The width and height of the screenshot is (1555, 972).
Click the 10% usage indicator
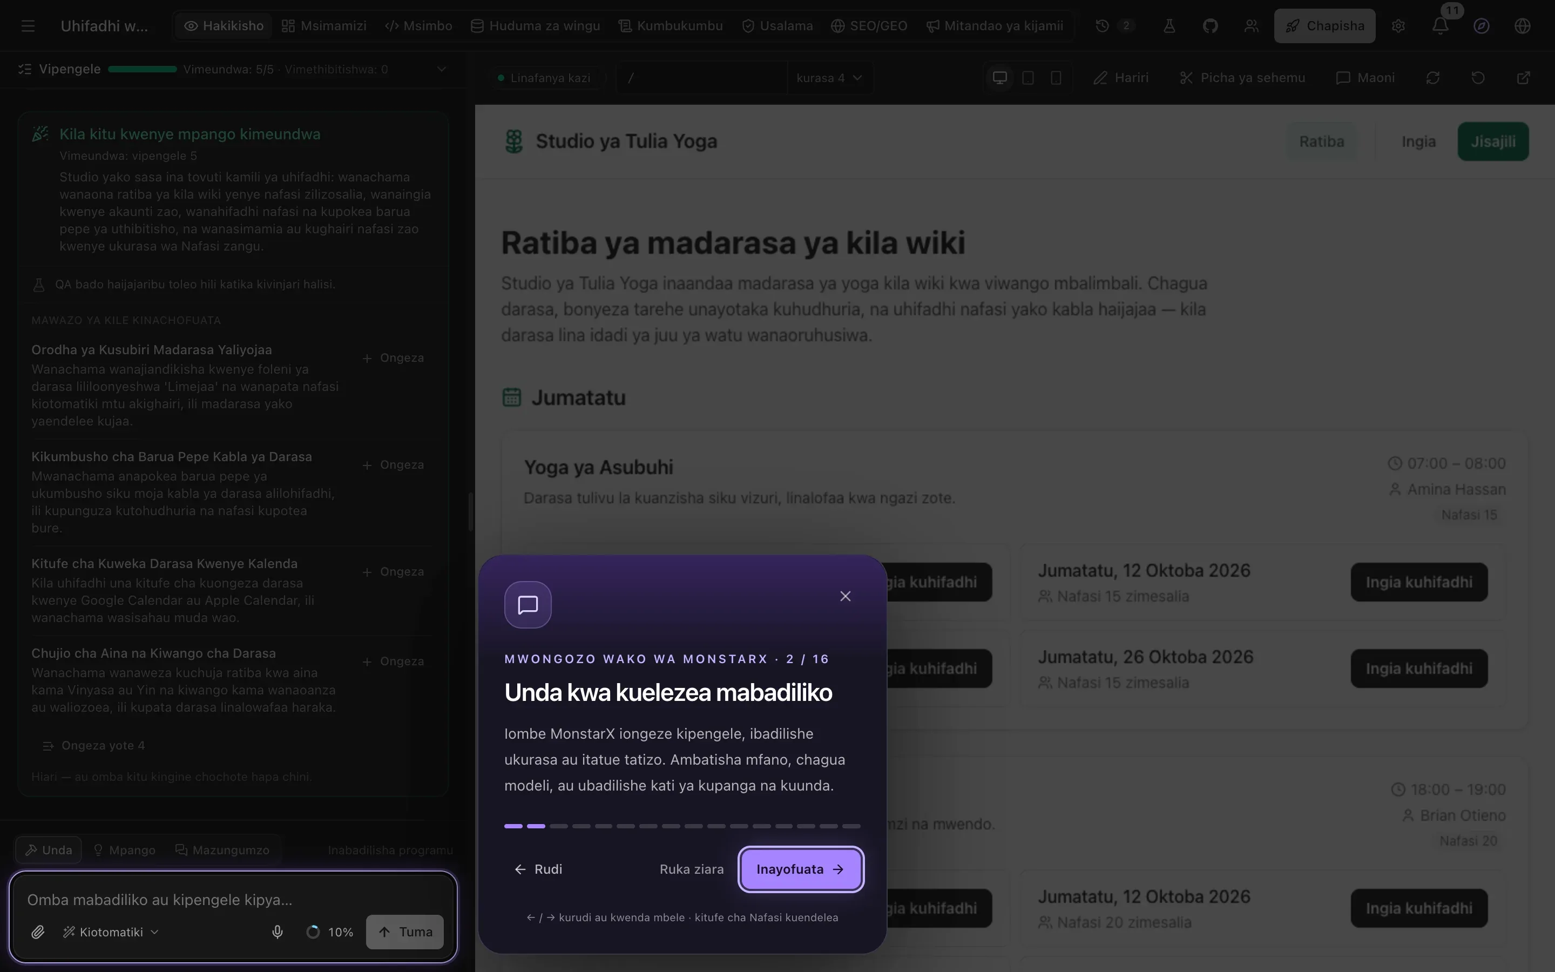click(330, 932)
